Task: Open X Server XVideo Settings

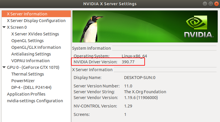Action: (x=35, y=34)
